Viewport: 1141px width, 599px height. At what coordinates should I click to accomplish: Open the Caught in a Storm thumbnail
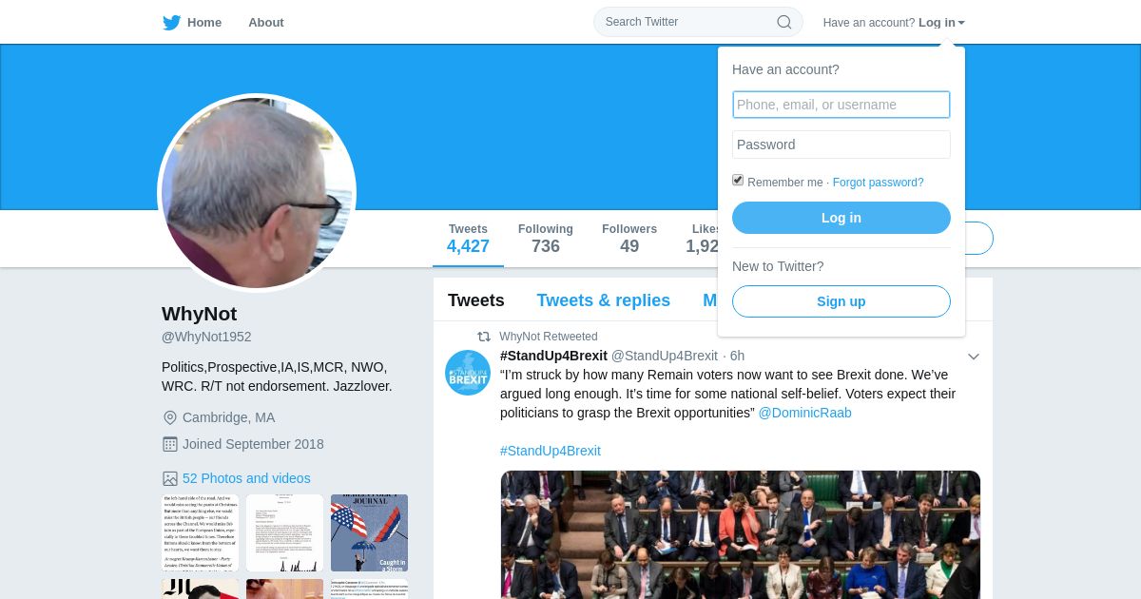369,532
